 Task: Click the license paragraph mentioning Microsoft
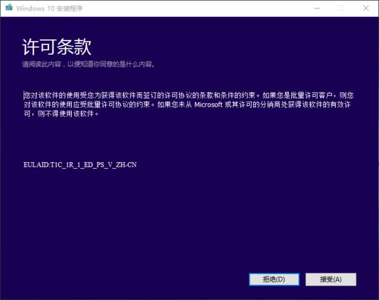(189, 105)
